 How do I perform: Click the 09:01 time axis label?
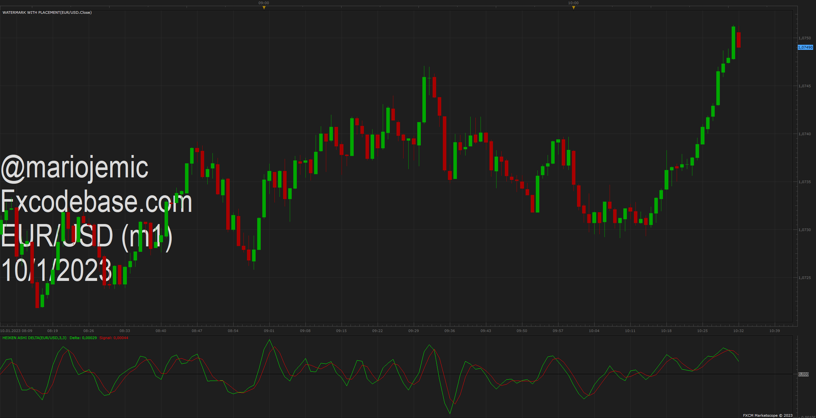click(x=269, y=331)
